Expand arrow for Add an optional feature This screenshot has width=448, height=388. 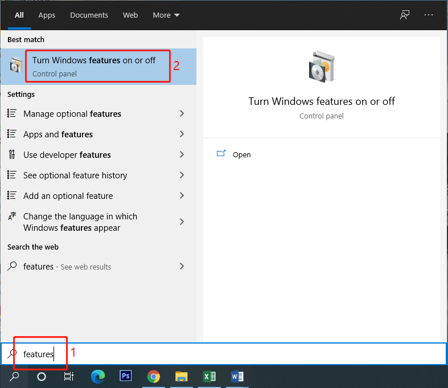tap(182, 195)
